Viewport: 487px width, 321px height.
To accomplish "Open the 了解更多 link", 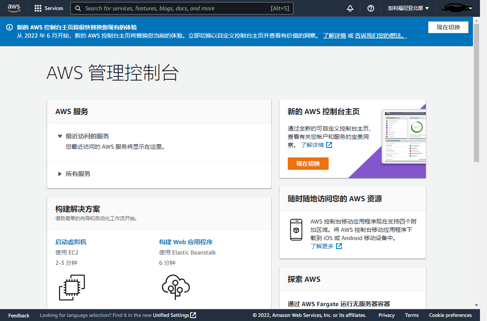I will click(322, 246).
